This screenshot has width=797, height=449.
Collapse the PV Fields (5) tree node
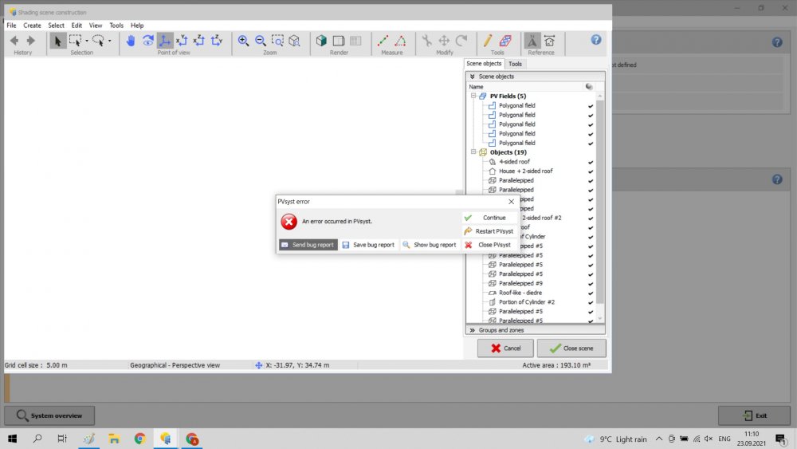click(x=473, y=96)
